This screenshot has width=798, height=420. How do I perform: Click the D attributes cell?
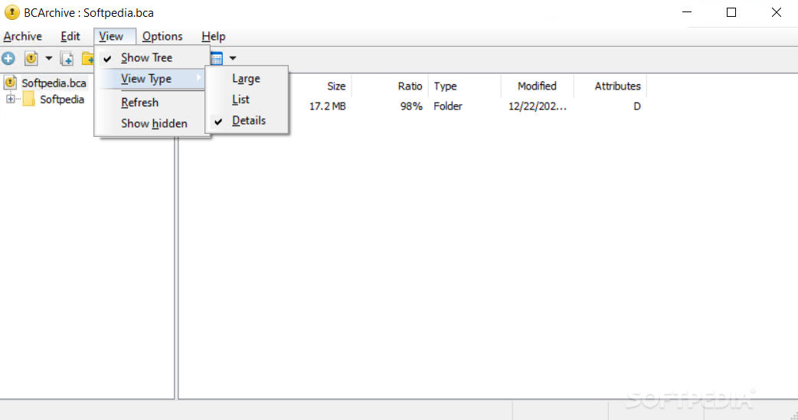(x=636, y=106)
